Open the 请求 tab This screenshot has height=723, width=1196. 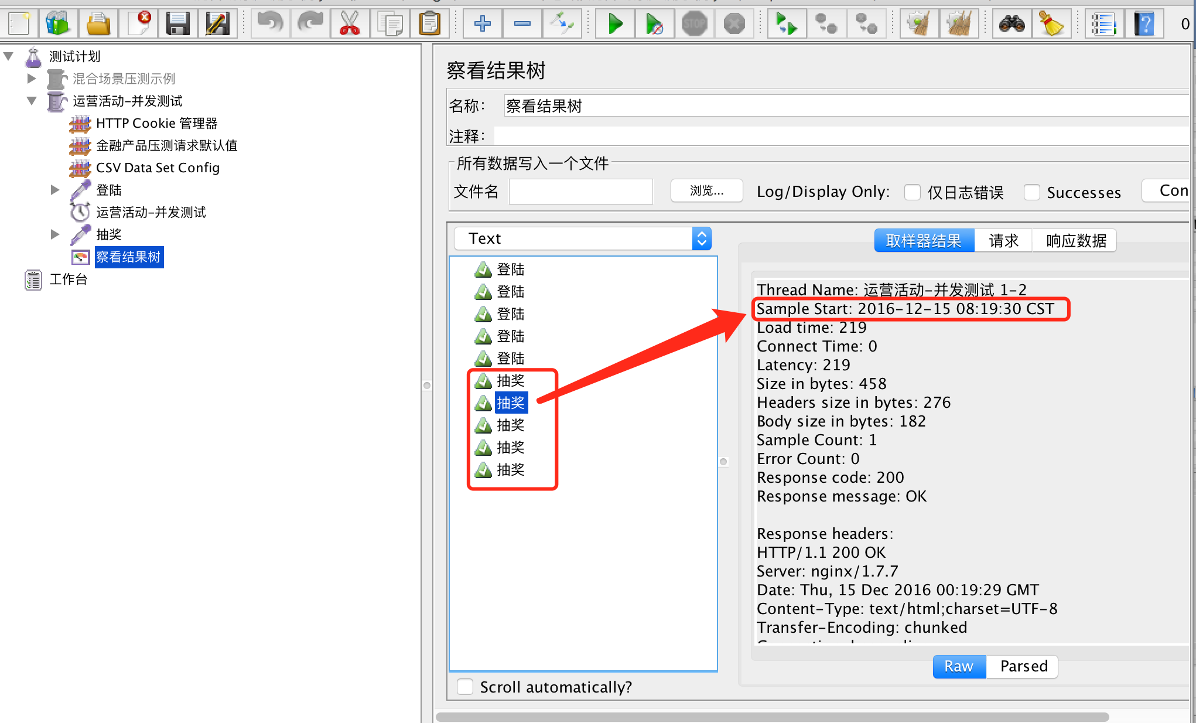[1003, 241]
